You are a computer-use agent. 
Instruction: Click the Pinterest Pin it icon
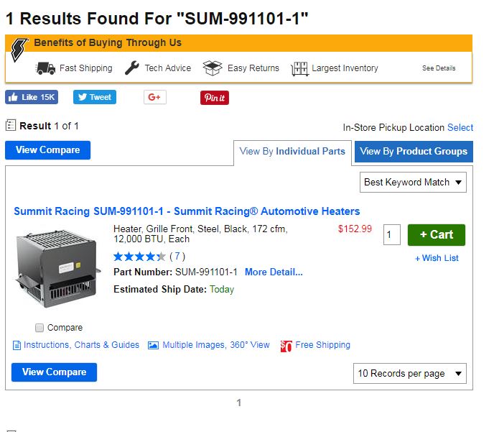(x=214, y=97)
